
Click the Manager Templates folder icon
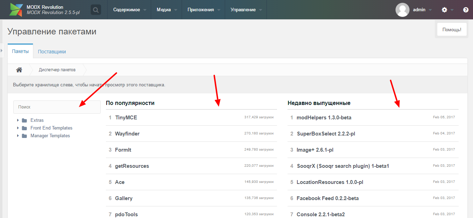pyautogui.click(x=24, y=136)
